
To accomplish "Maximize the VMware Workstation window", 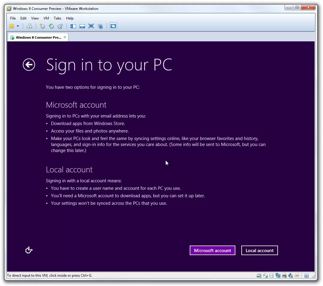I will (297, 7).
